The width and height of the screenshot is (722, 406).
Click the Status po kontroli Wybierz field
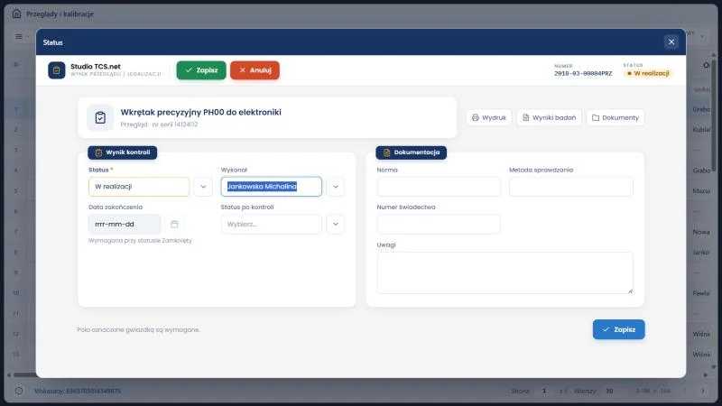[x=272, y=224]
